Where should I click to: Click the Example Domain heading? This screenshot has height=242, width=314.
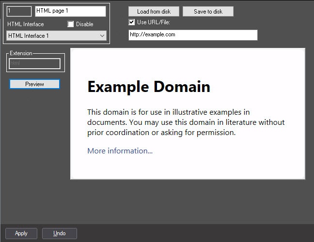click(x=148, y=87)
